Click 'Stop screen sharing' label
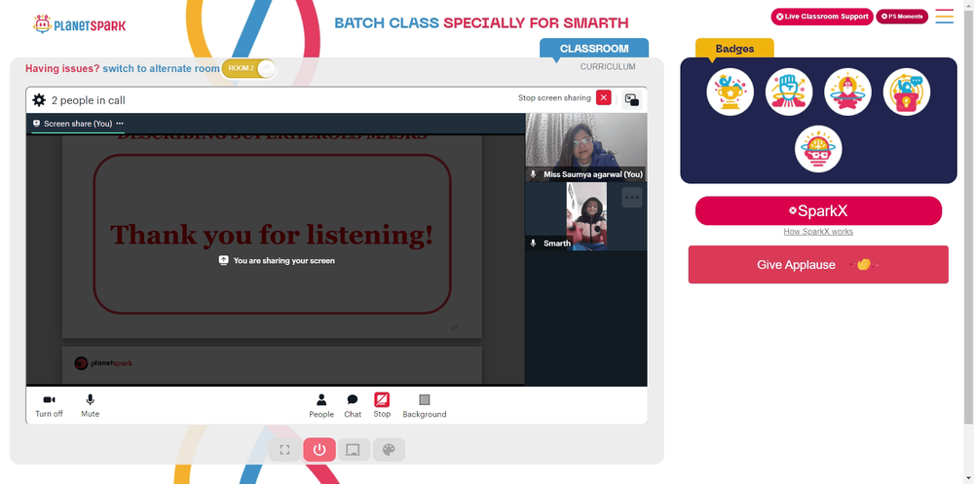Screen dimensions: 974x484 pyautogui.click(x=554, y=98)
